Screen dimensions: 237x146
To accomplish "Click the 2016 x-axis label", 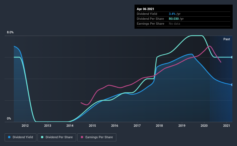I will 115,126.
